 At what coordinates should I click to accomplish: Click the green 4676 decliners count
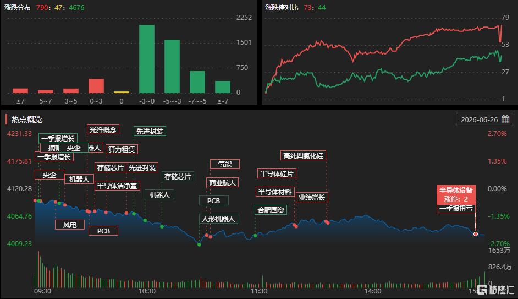(x=76, y=7)
